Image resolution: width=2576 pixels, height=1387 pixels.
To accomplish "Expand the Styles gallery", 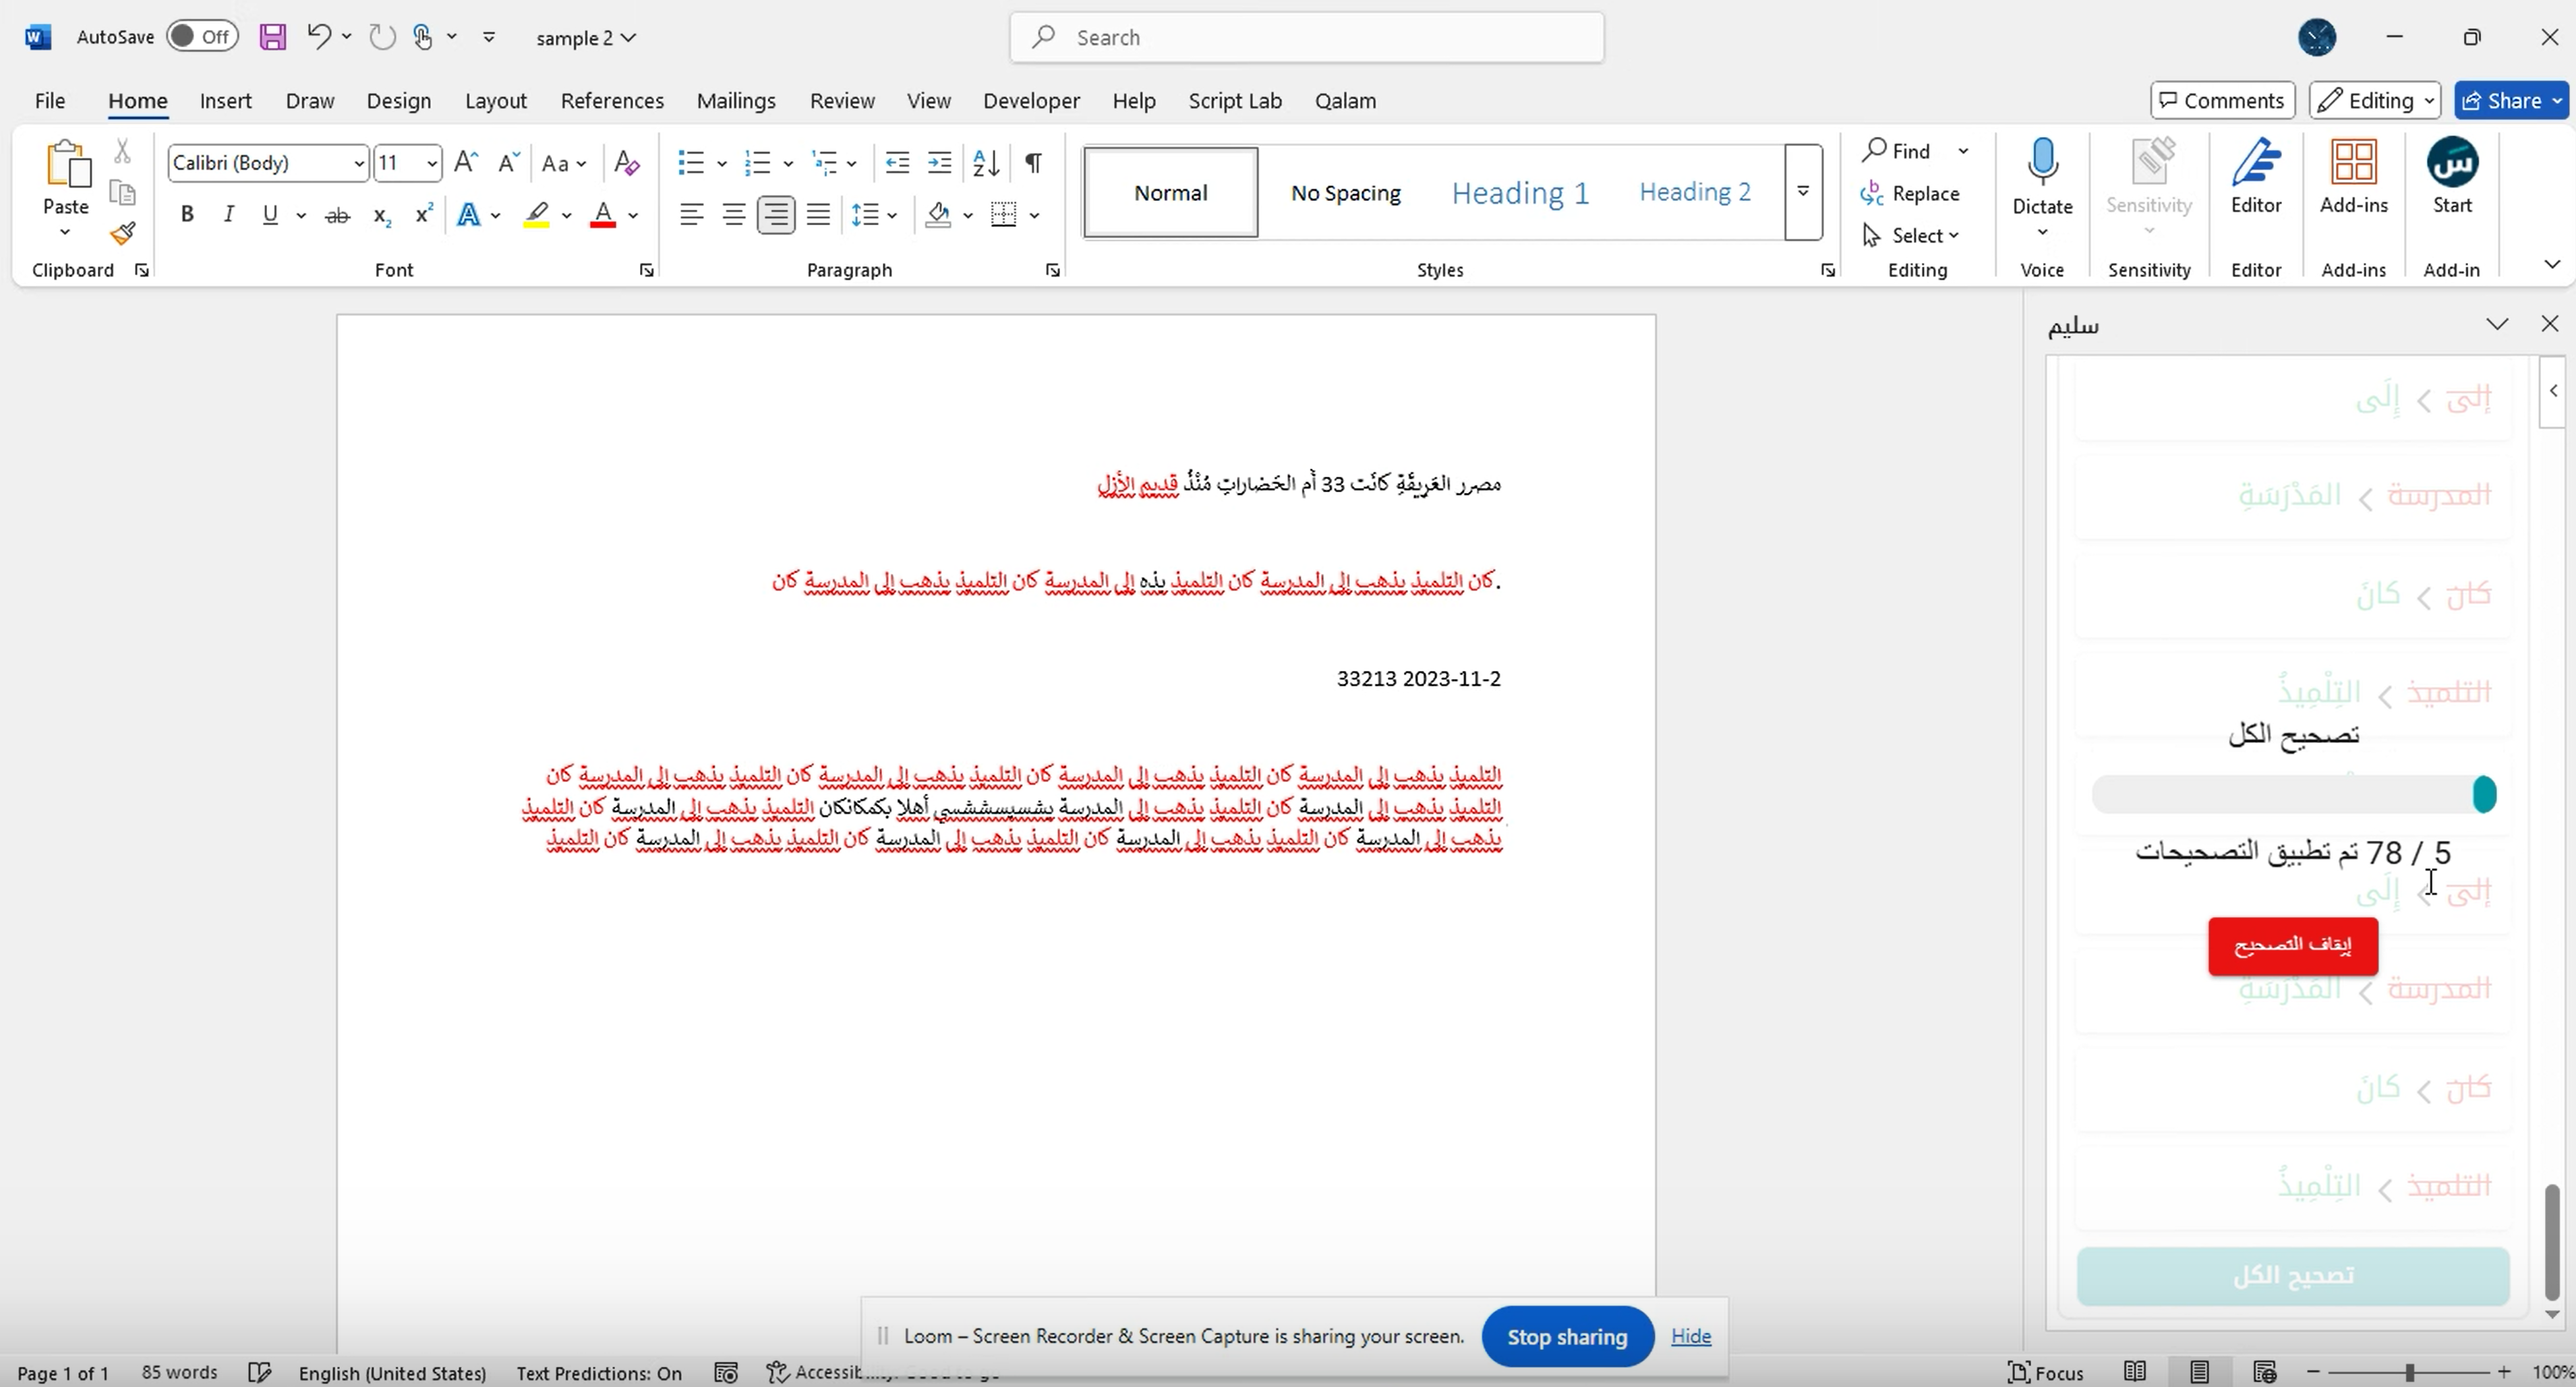I will pyautogui.click(x=1803, y=192).
